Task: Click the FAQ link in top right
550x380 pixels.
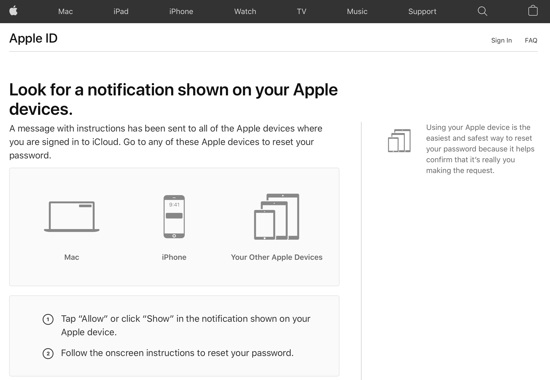Action: point(531,40)
